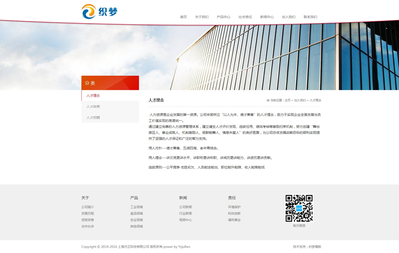Select 社会责任 in the top menu
The width and height of the screenshot is (399, 253).
[x=245, y=17]
